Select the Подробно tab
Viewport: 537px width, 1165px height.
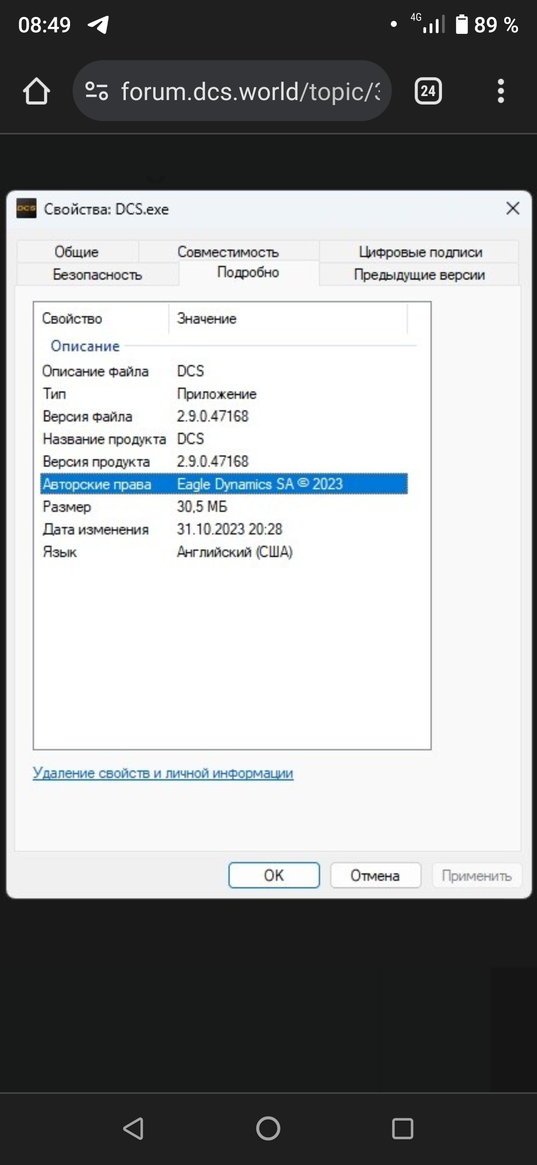[x=248, y=272]
